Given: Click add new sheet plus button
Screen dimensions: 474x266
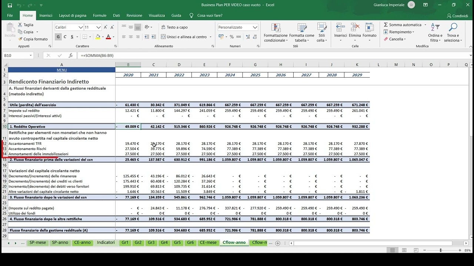Looking at the screenshot, I should 278,243.
